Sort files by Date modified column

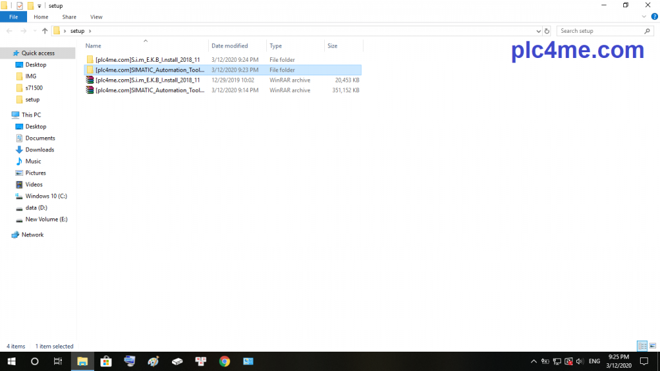coord(229,46)
